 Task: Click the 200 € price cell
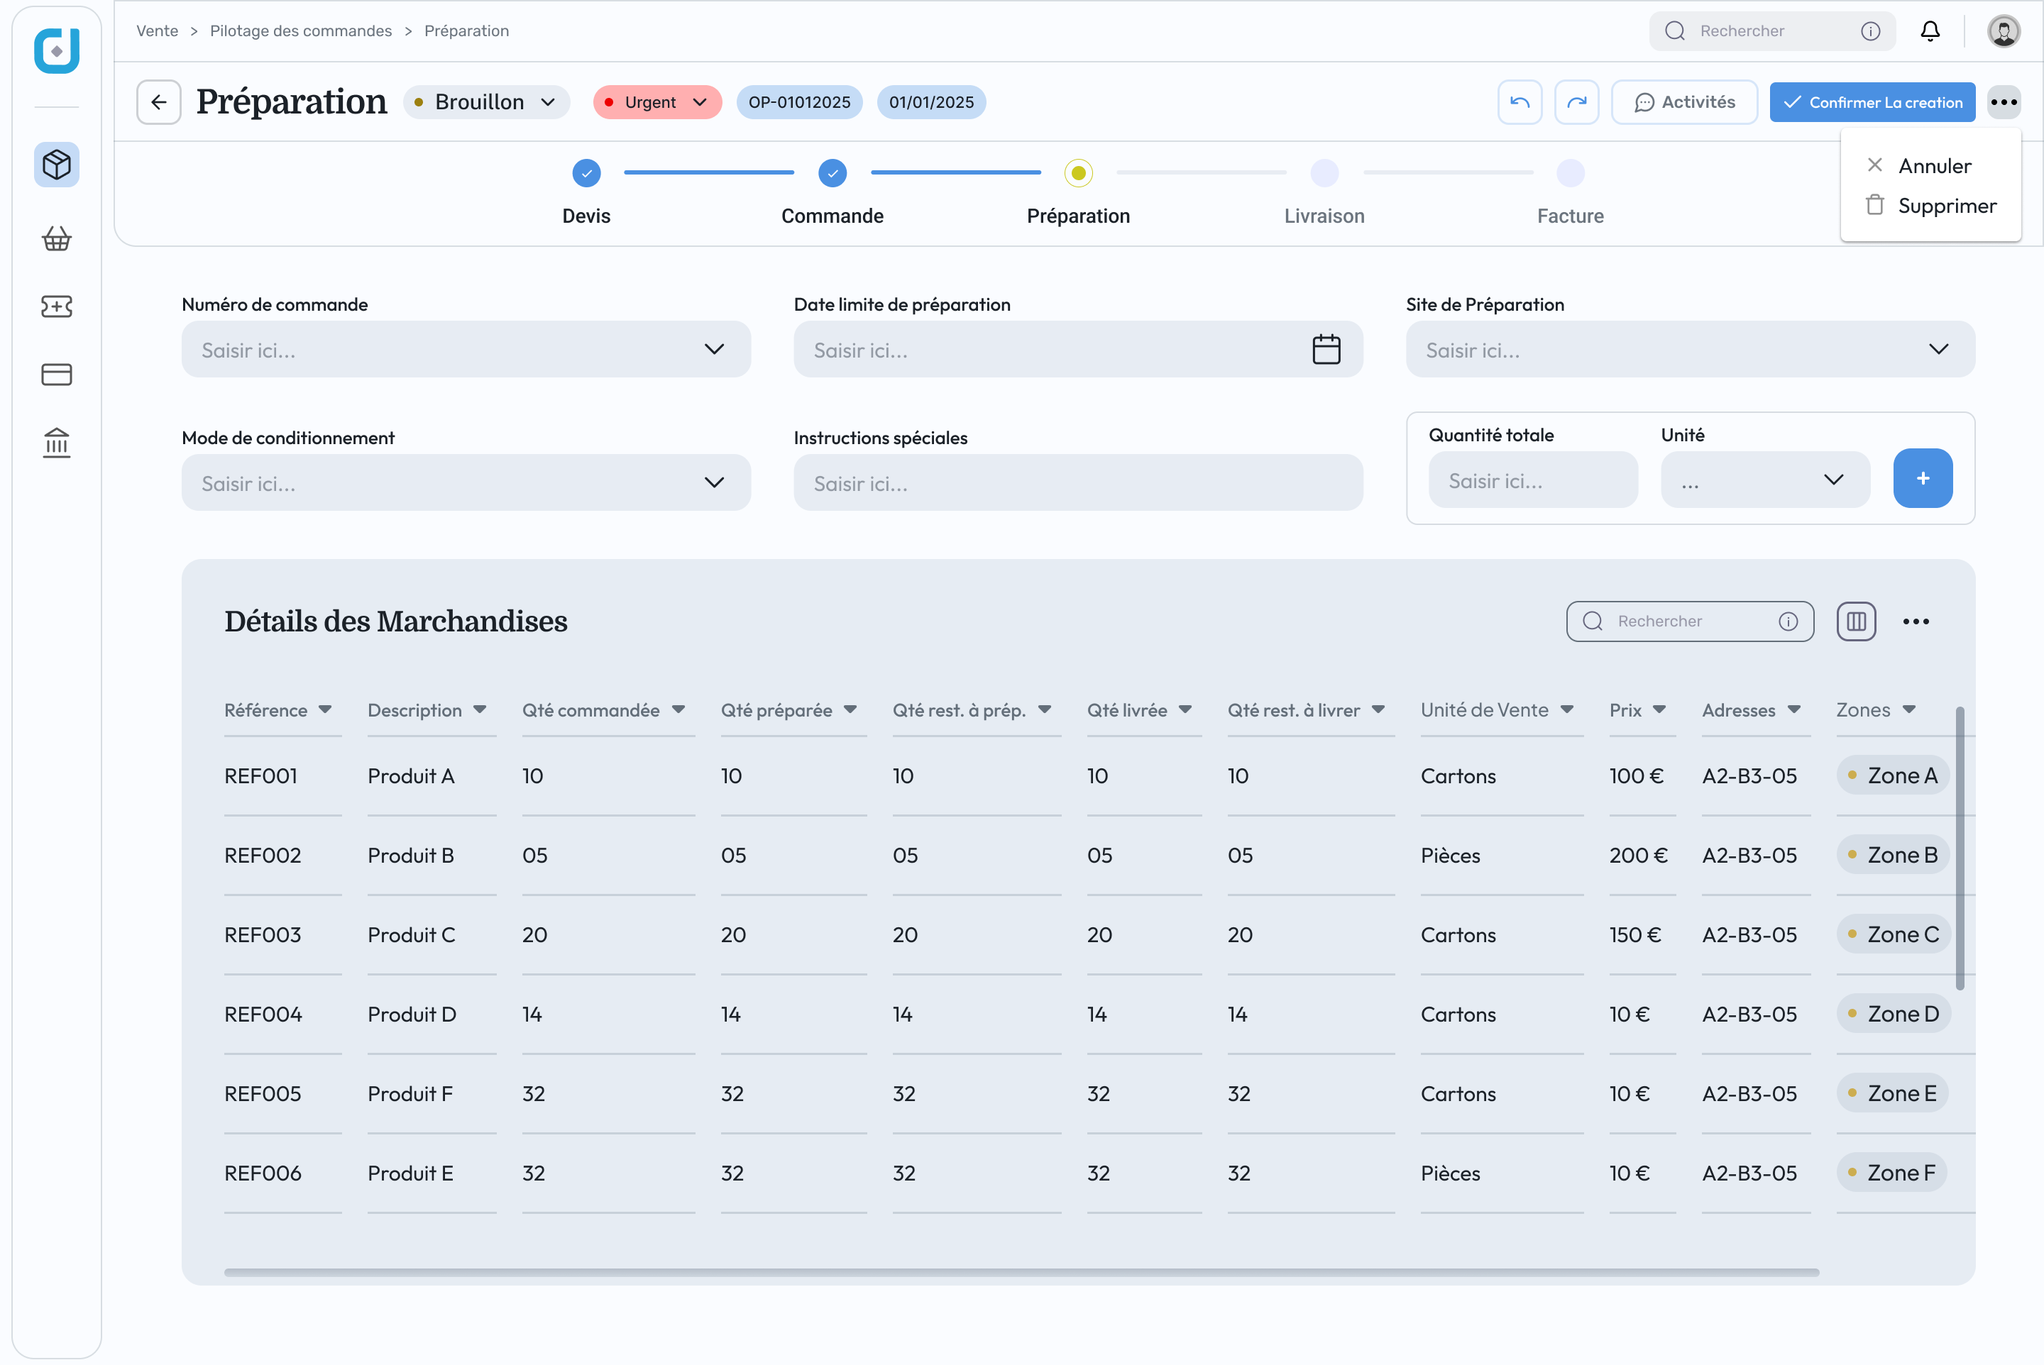click(x=1638, y=855)
